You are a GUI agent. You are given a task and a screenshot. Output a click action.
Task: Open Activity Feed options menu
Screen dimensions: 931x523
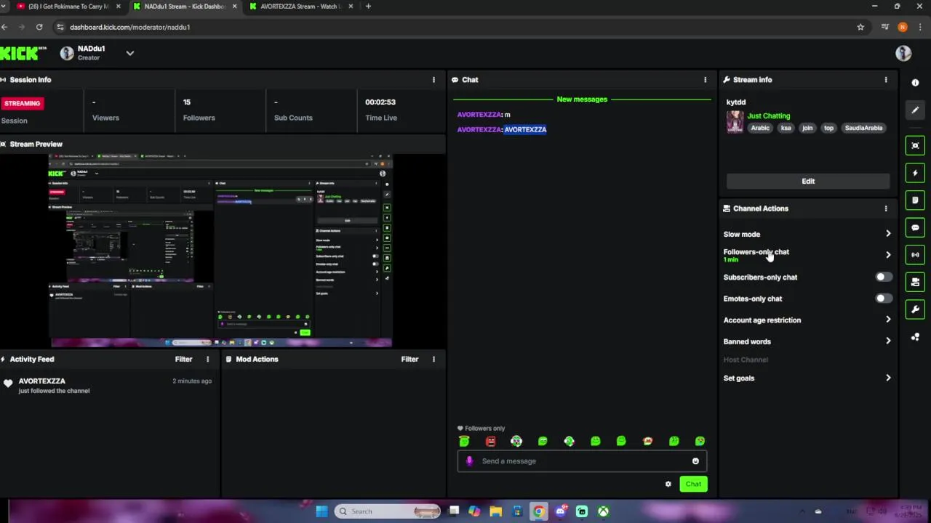click(207, 359)
